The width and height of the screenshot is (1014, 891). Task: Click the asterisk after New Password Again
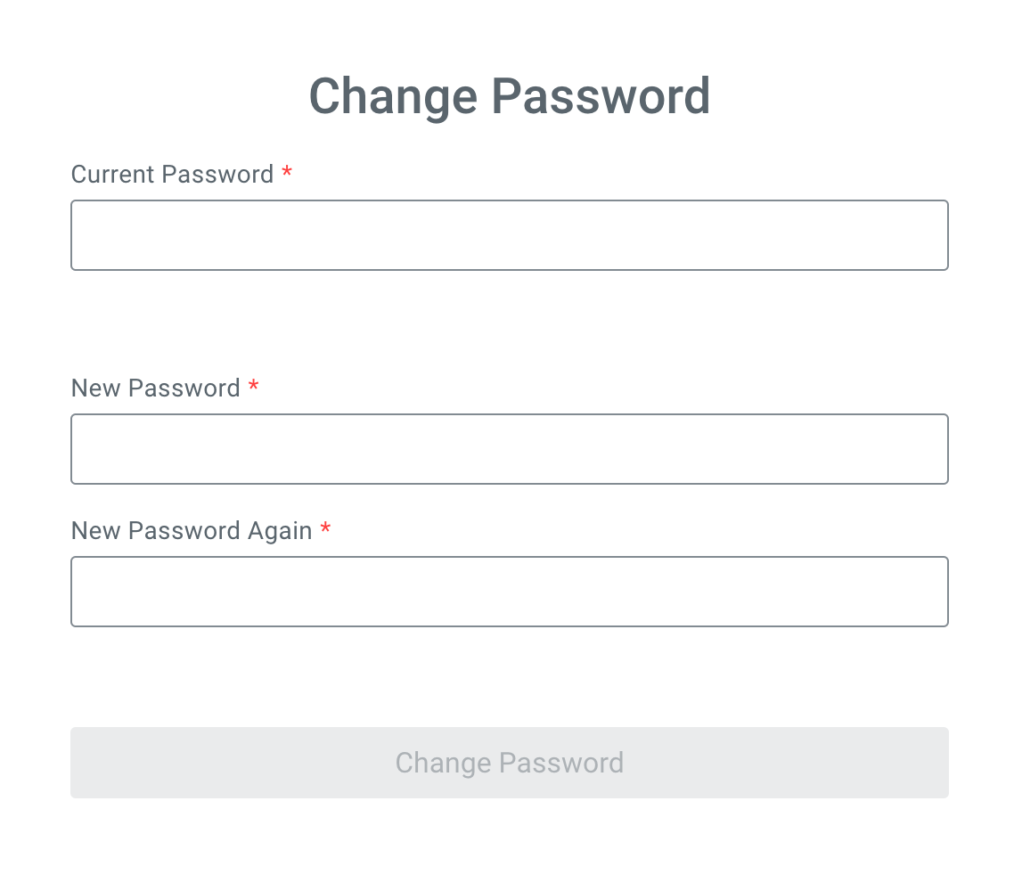325,529
